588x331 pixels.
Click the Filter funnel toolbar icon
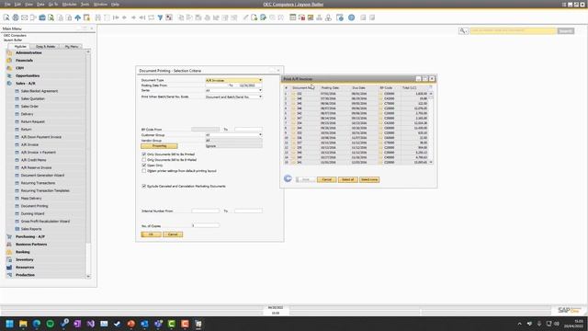(160, 17)
